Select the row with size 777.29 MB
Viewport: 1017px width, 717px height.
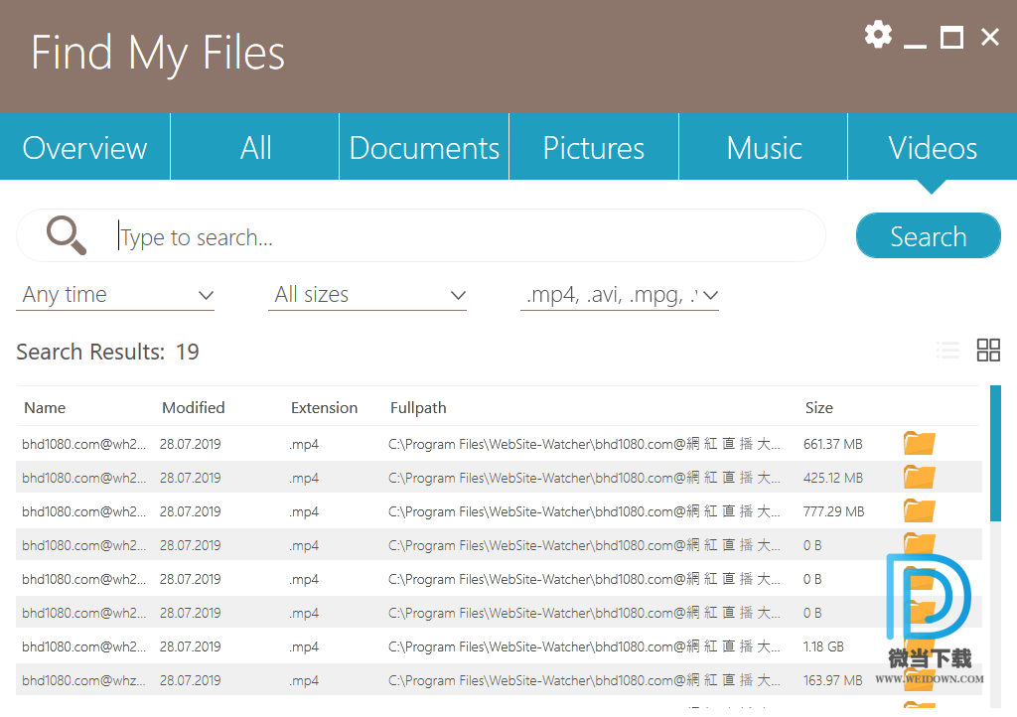click(x=499, y=511)
